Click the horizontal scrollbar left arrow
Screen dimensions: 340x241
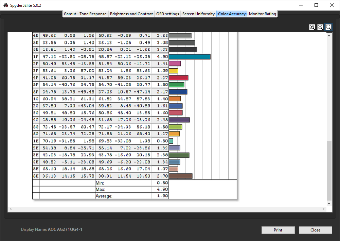[x=11, y=209]
